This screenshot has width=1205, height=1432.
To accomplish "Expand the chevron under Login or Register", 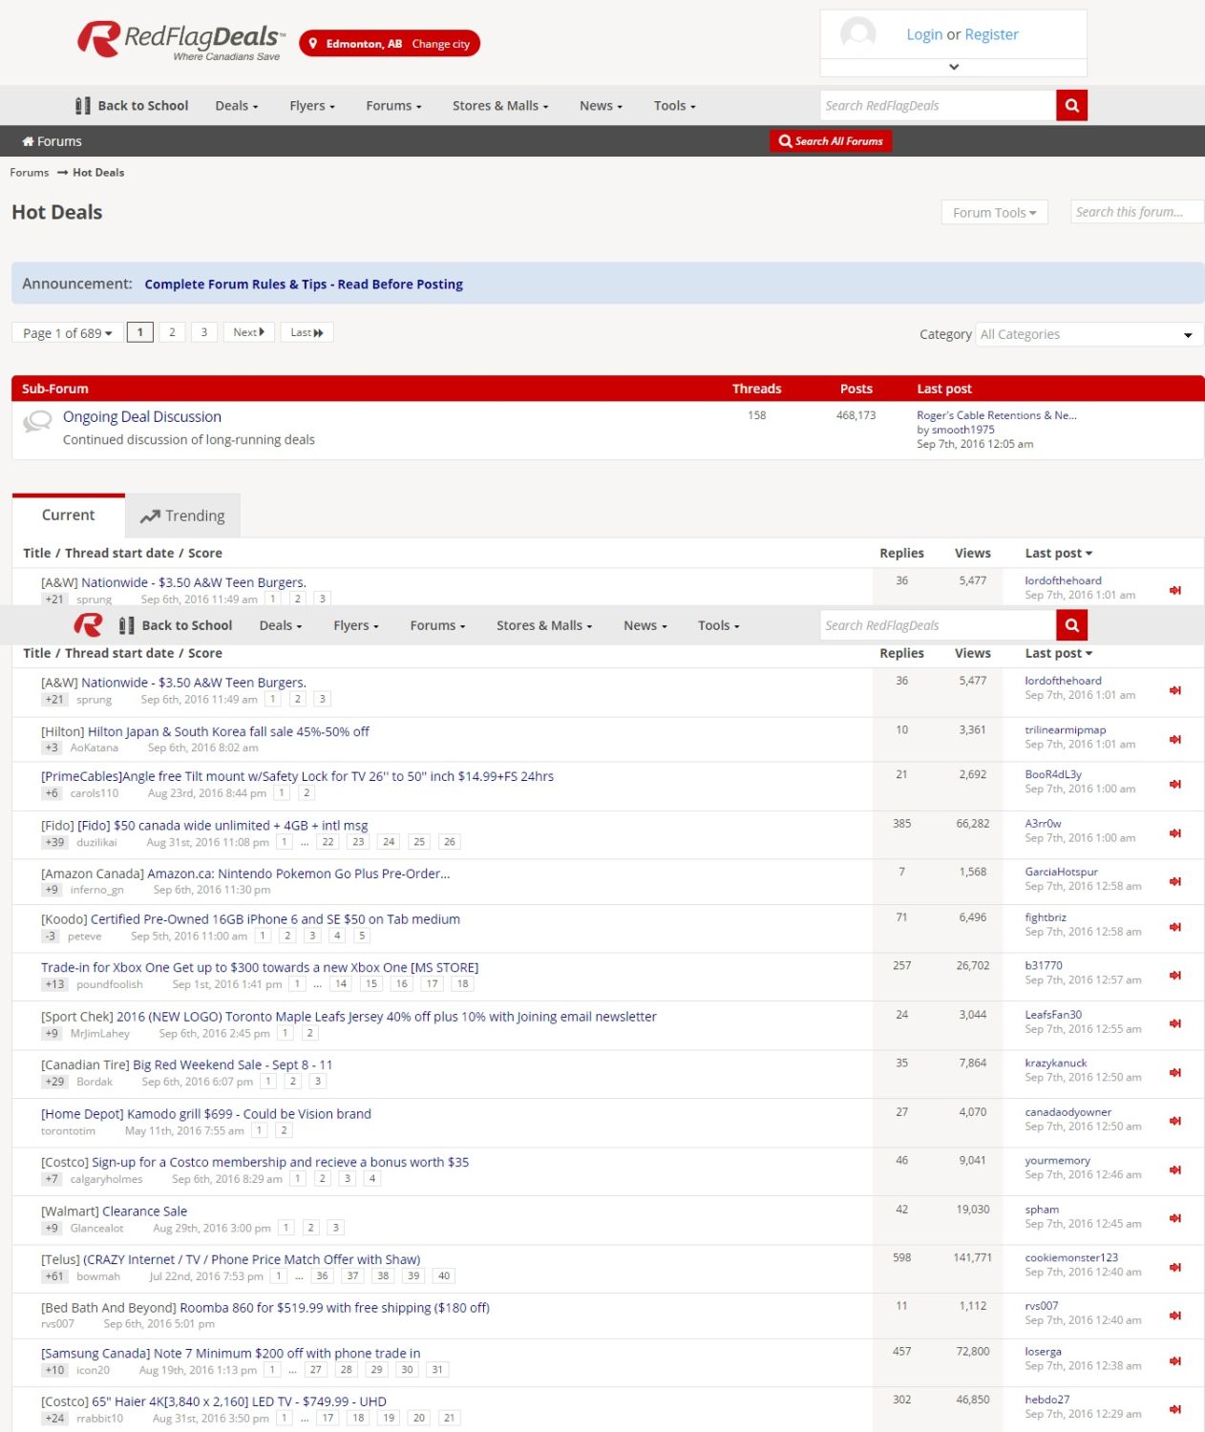I will pos(952,67).
